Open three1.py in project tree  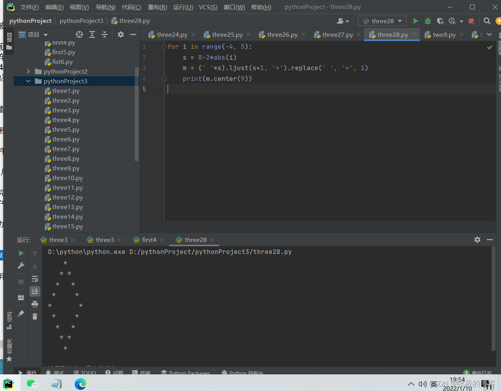tap(66, 91)
